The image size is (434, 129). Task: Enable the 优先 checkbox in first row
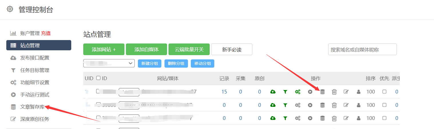click(384, 92)
